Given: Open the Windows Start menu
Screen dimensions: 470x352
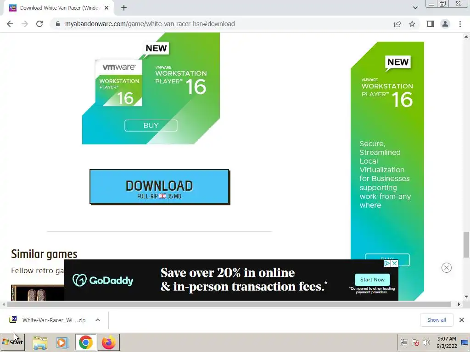Looking at the screenshot, I should click(12, 342).
